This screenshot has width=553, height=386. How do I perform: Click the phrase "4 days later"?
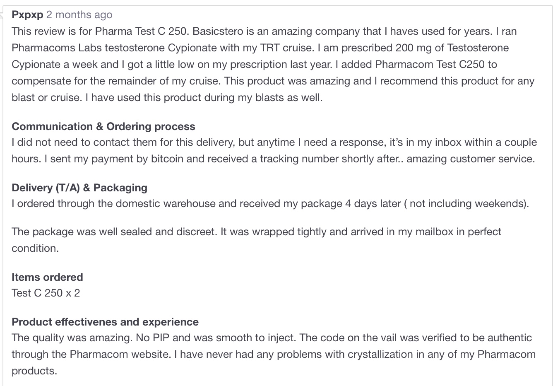[373, 204]
